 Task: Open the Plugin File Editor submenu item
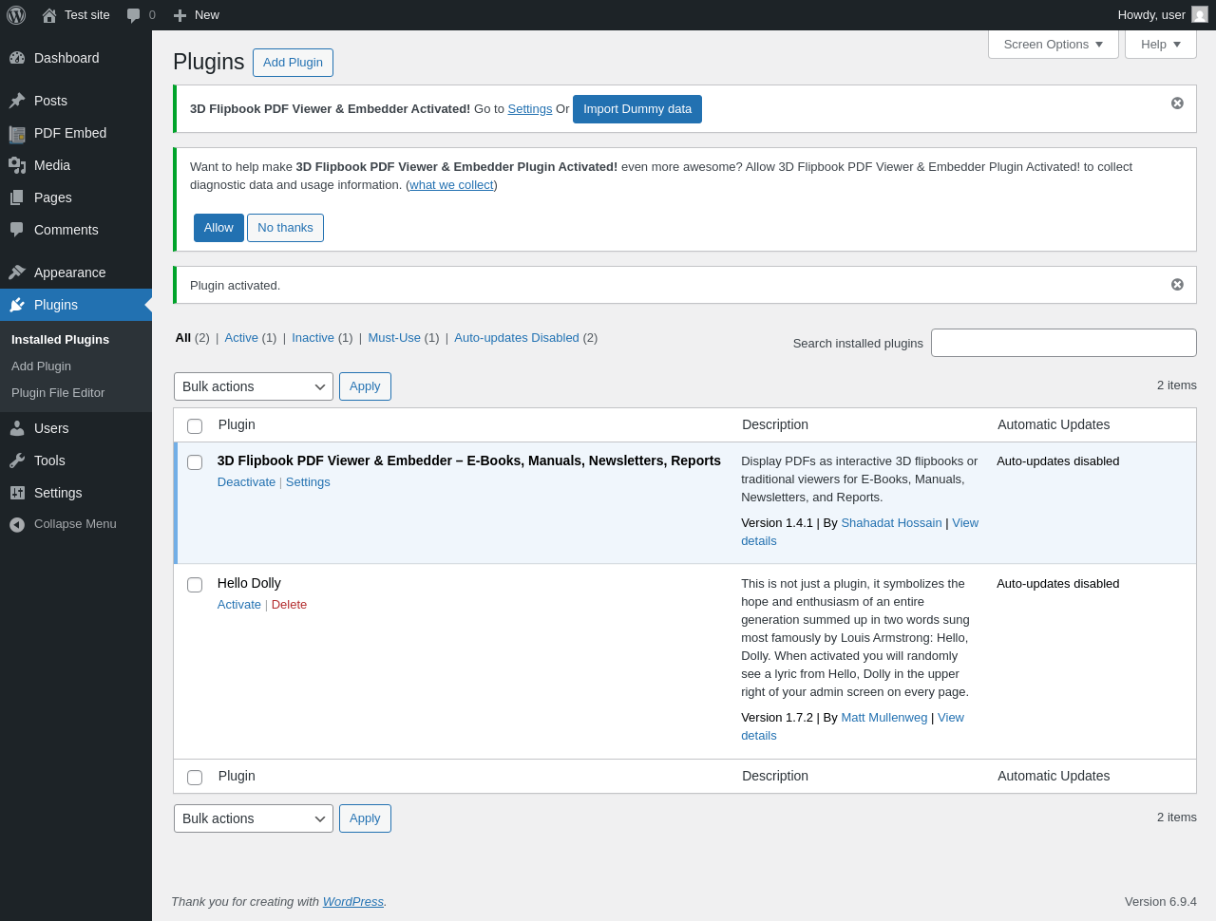(x=58, y=393)
